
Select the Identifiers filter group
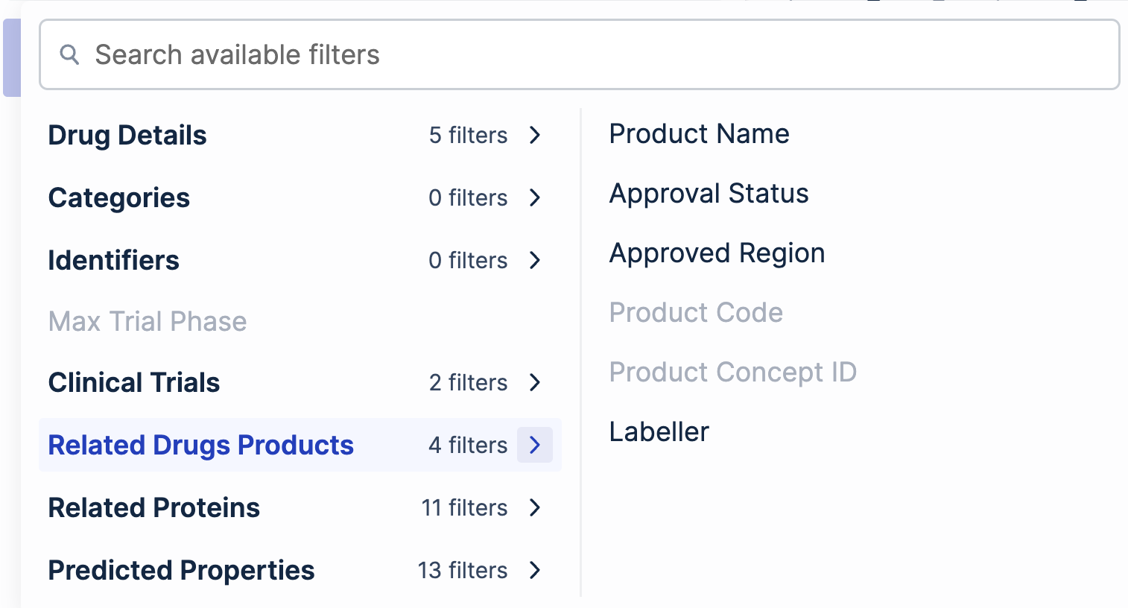point(114,260)
